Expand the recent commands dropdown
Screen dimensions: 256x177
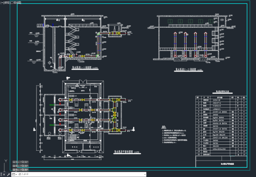coord(15,175)
